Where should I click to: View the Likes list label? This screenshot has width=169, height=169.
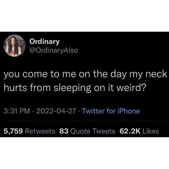click(151, 131)
